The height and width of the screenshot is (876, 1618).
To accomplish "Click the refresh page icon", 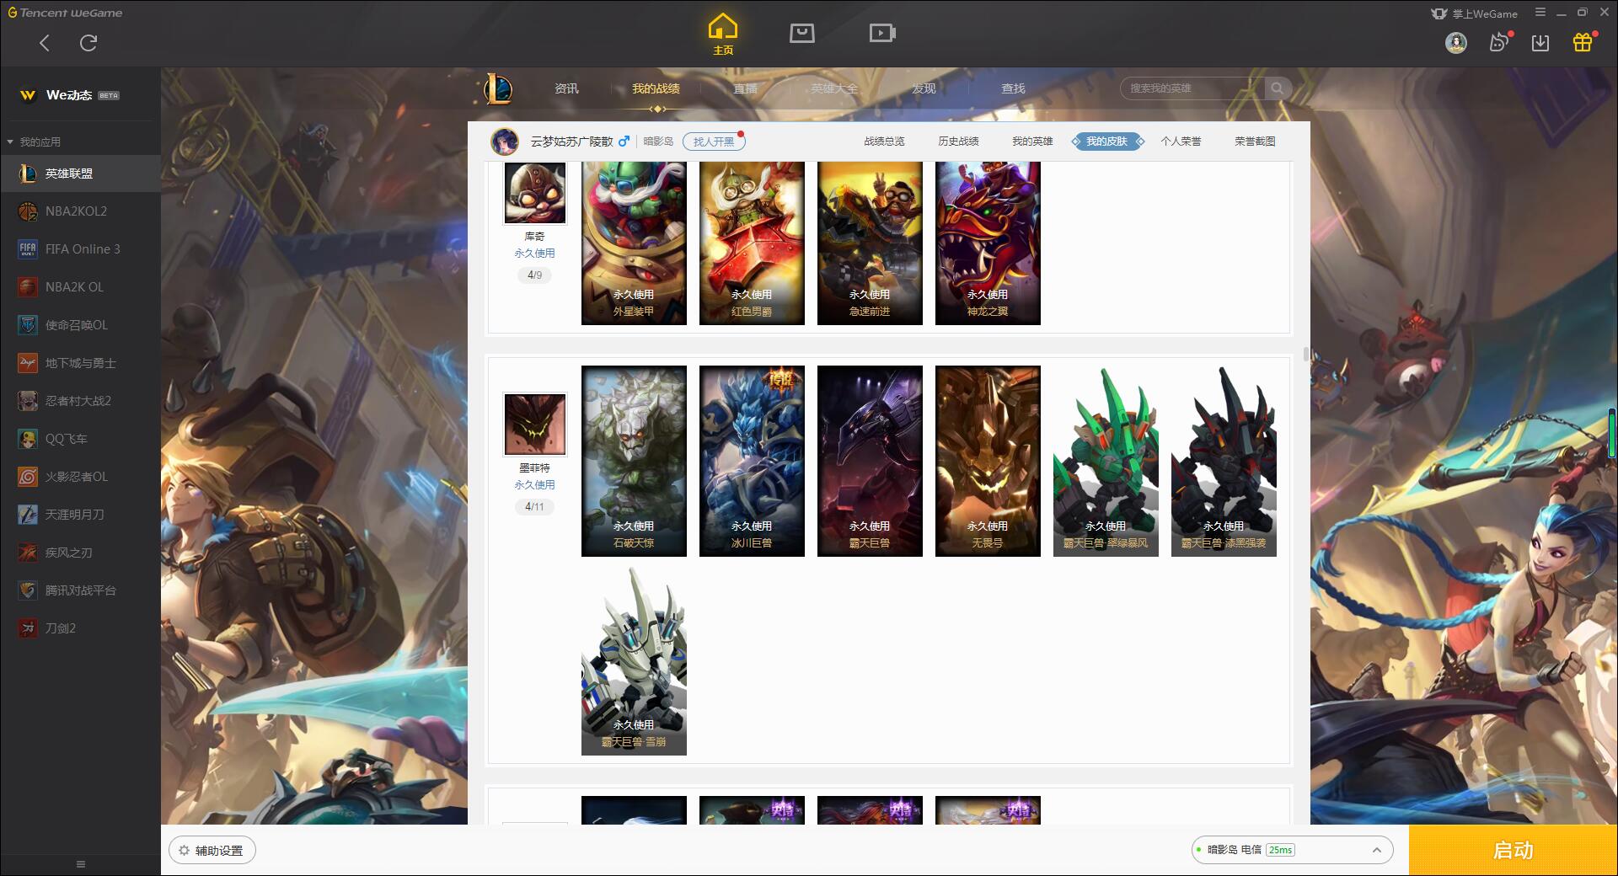I will [88, 43].
